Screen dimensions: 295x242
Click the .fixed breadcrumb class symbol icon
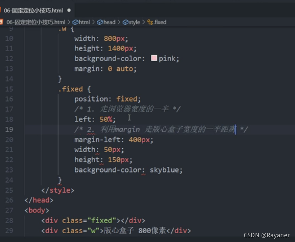click(x=150, y=22)
